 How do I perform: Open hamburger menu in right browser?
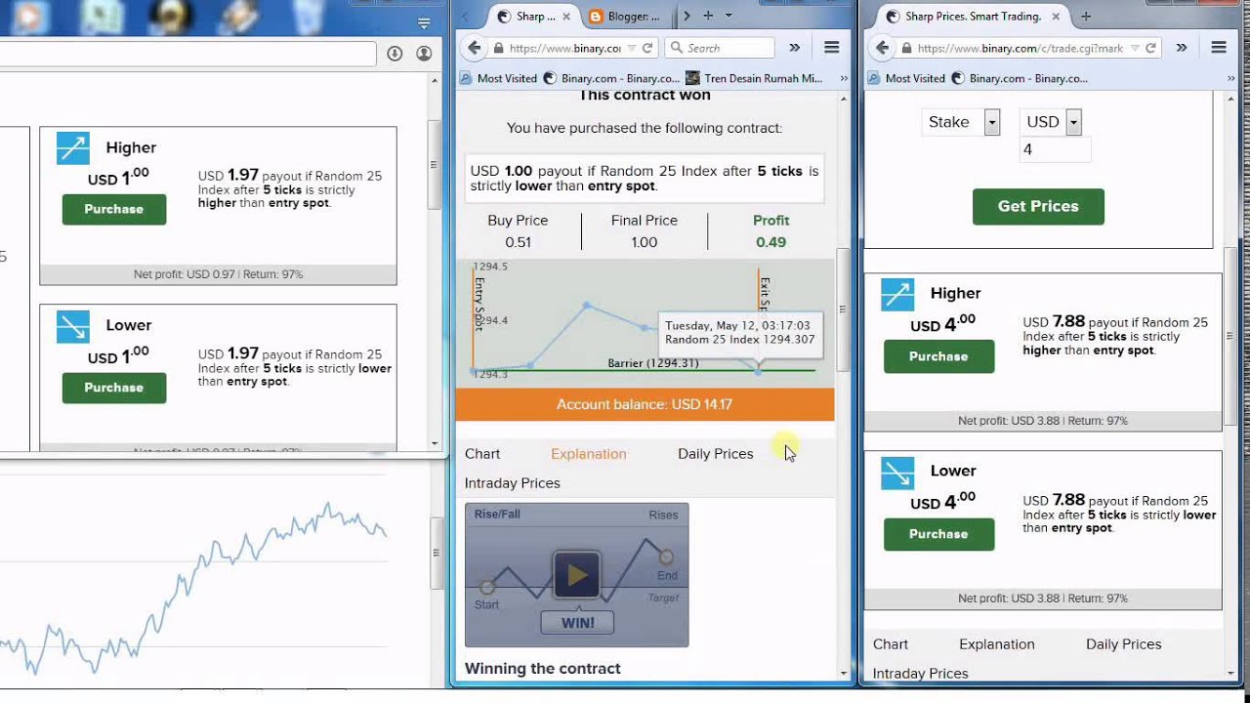point(1219,48)
